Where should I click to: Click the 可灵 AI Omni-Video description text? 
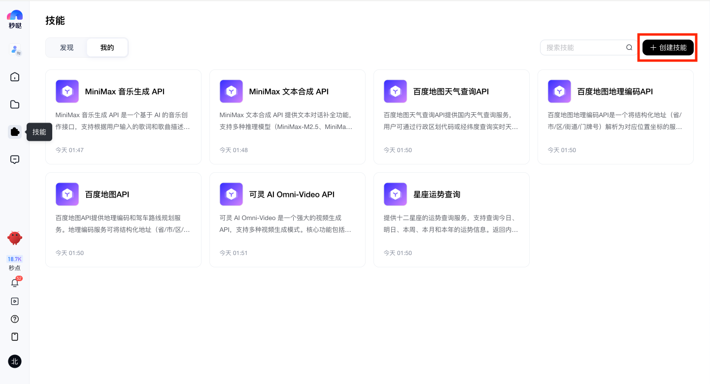[286, 224]
